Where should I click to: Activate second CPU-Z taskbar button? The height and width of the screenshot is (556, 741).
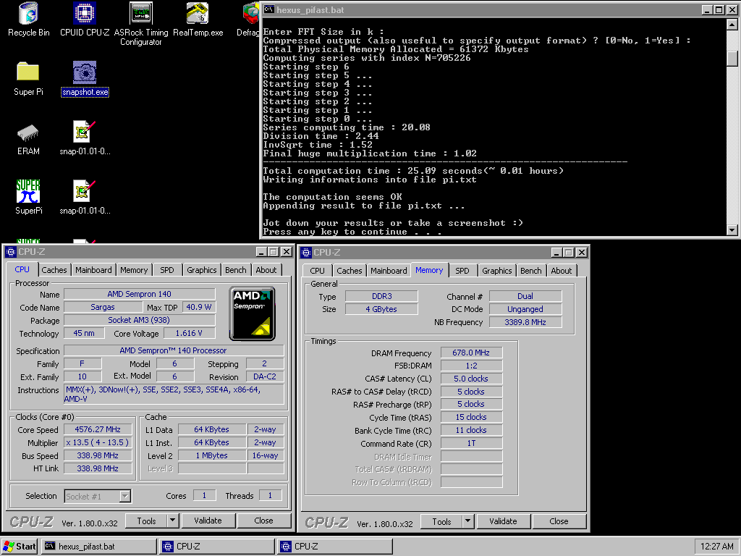click(336, 546)
